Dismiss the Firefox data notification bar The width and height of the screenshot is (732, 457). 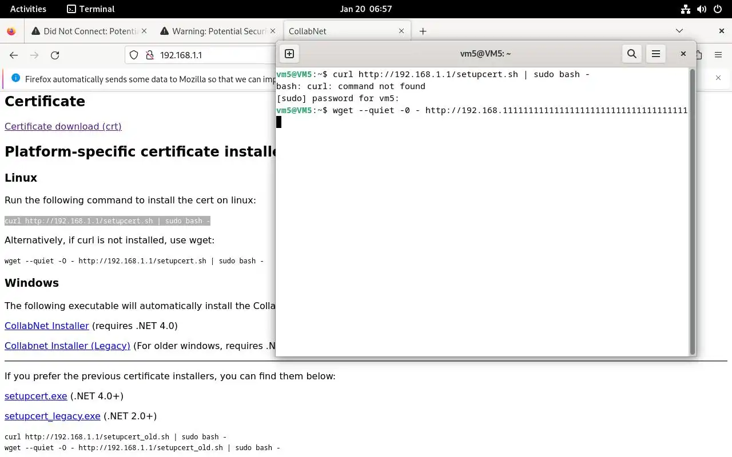pyautogui.click(x=718, y=78)
